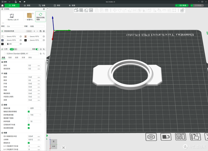208x151 pixels.
Task: Click the search settings magnifier icon
Action: pyautogui.click(x=44, y=54)
